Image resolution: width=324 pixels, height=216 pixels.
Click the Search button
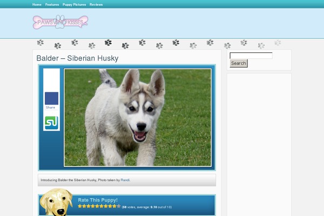click(x=239, y=63)
